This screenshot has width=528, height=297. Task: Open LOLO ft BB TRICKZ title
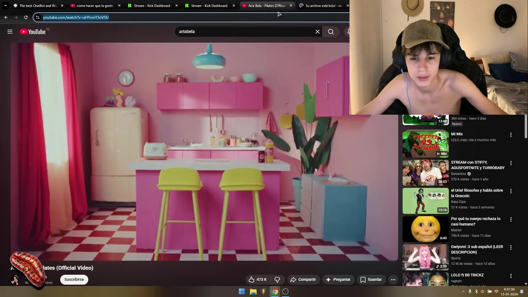(467, 275)
